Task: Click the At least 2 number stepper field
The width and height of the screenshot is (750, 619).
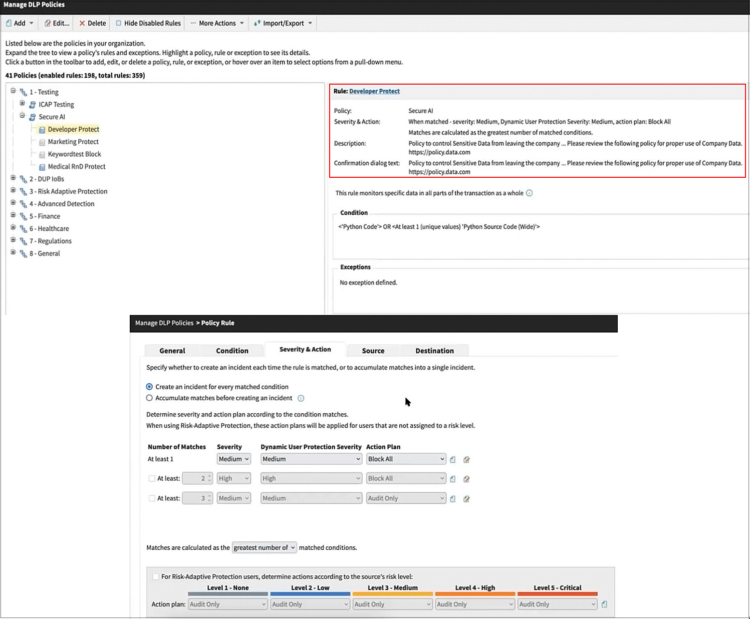Action: (x=197, y=478)
